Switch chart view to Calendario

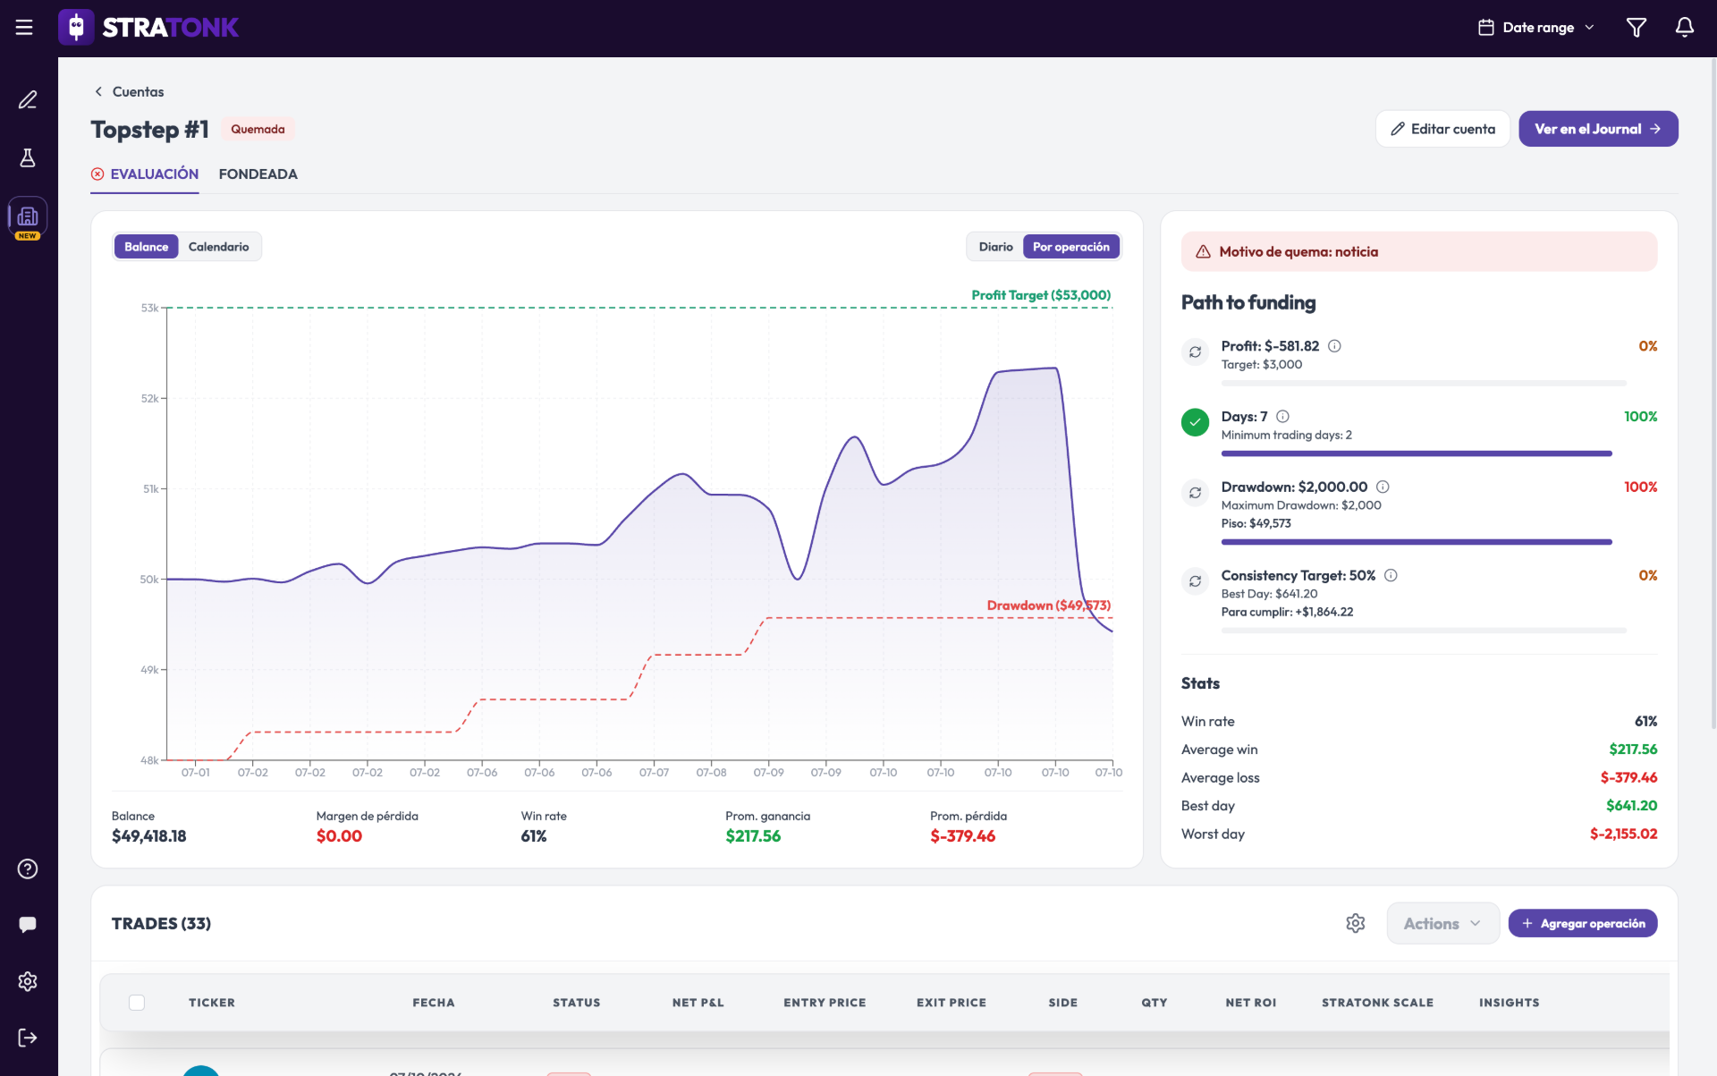click(218, 247)
